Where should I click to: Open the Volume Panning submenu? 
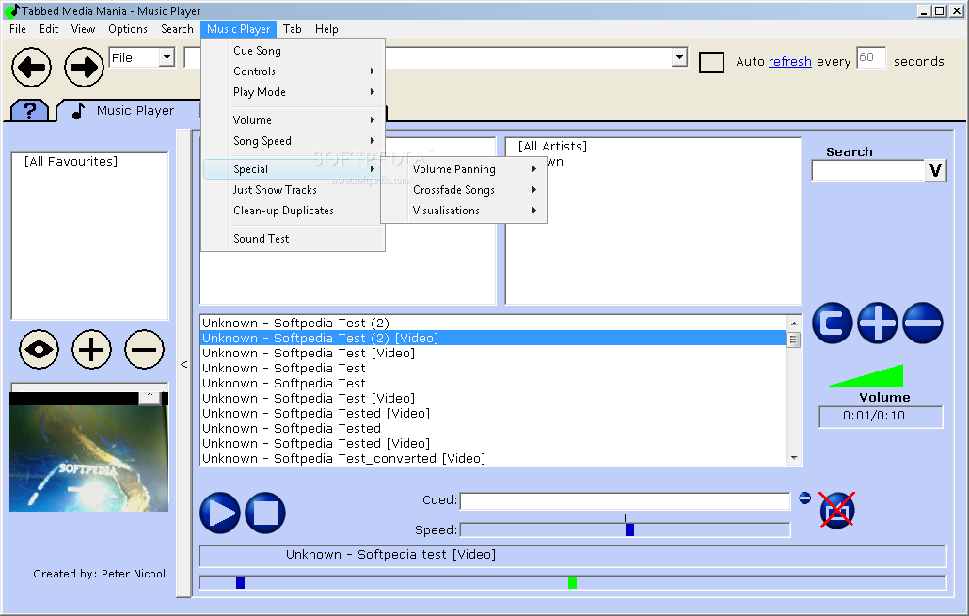[x=464, y=168]
